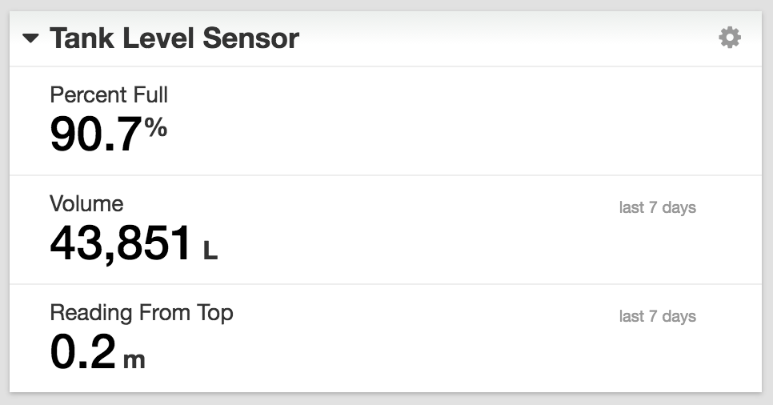The width and height of the screenshot is (773, 405).
Task: Select the Percent Full label
Action: tap(109, 94)
